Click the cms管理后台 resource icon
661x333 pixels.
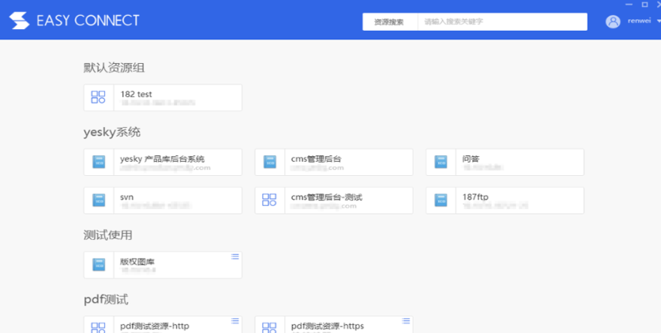(269, 162)
